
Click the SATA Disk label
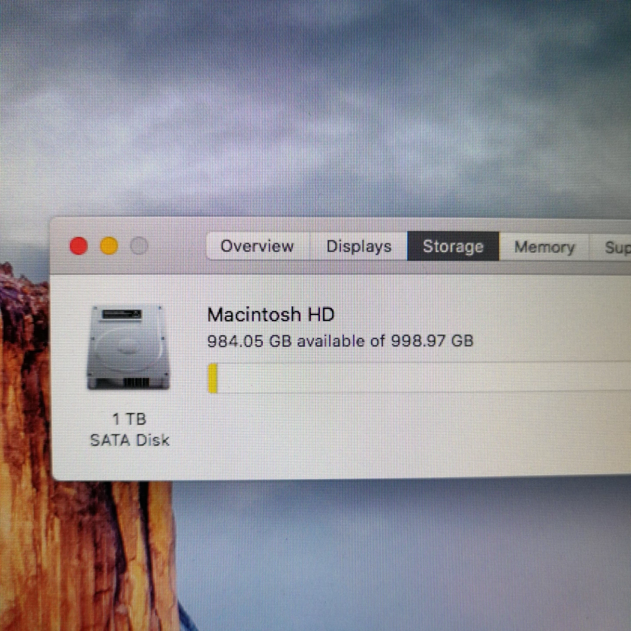[x=130, y=440]
